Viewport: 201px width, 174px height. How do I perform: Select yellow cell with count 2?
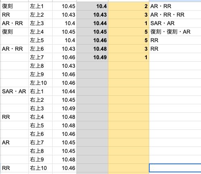(129, 6)
